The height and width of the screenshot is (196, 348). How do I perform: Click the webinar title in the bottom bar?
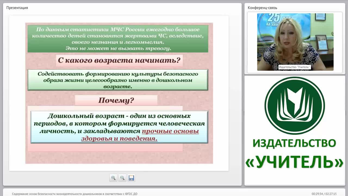[x=75, y=194]
